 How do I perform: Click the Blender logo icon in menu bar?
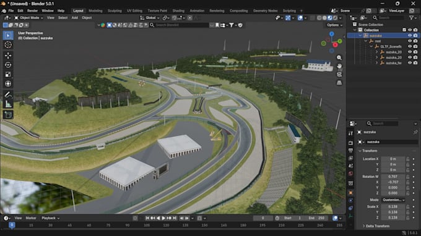coord(4,11)
